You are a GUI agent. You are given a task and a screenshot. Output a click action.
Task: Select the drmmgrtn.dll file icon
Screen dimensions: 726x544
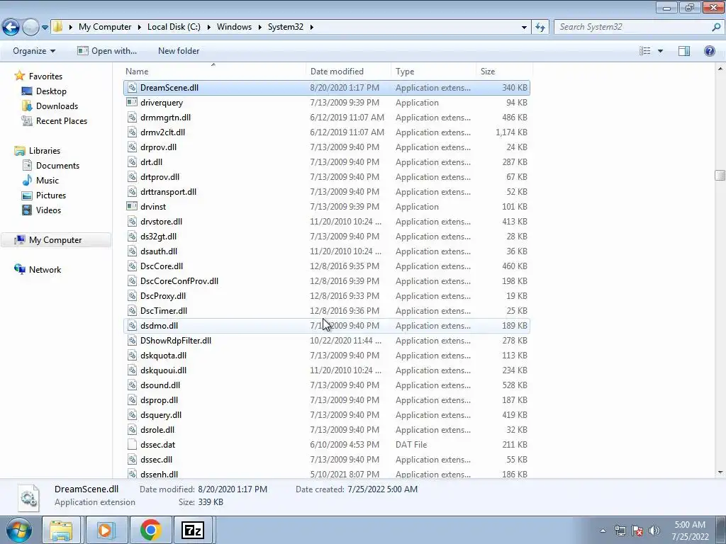tap(132, 117)
